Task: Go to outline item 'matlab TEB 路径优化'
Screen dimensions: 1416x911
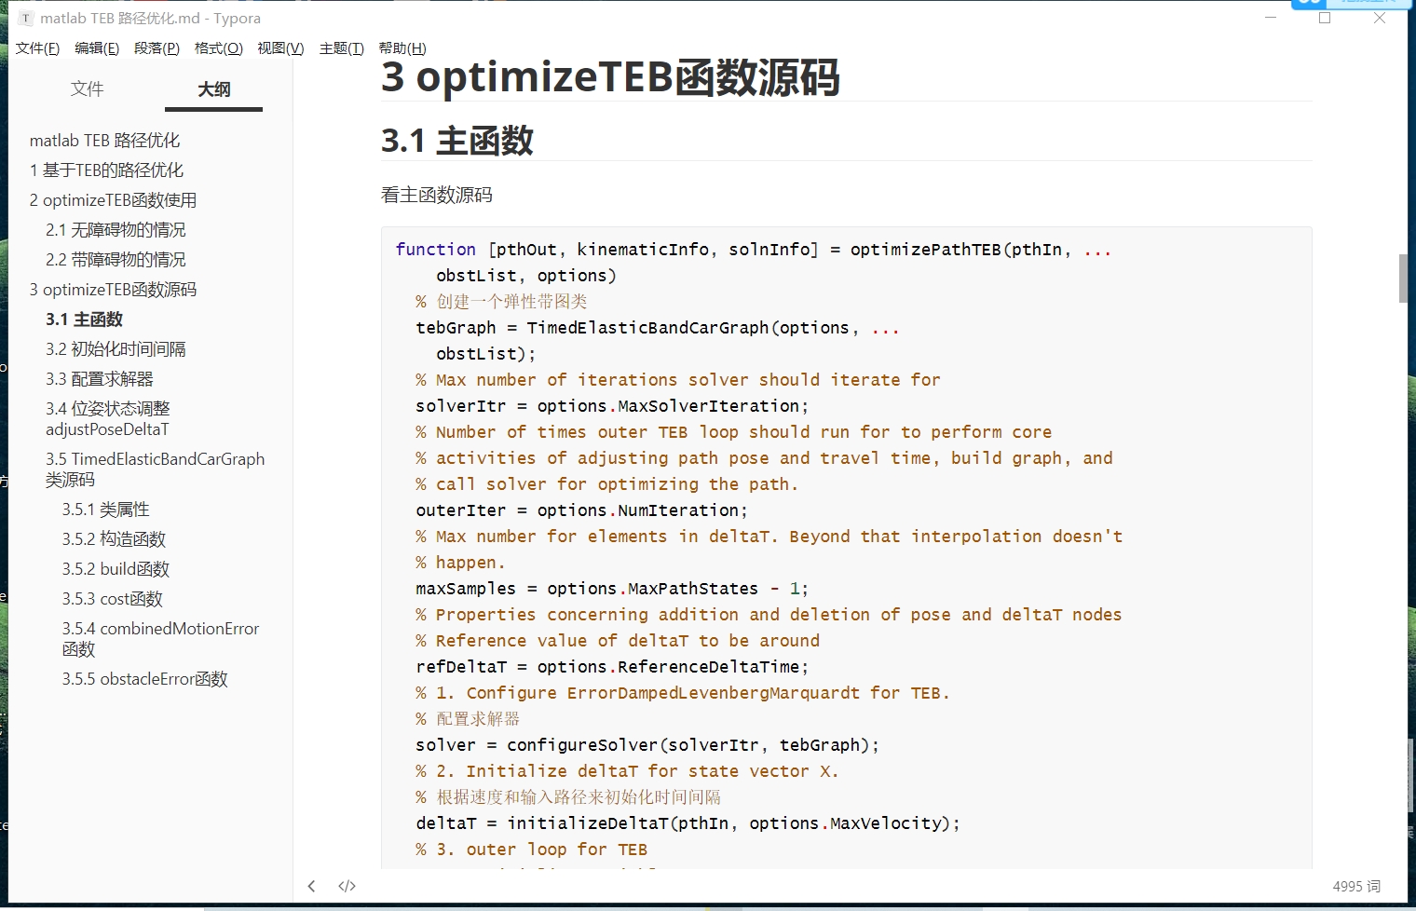Action: coord(105,141)
